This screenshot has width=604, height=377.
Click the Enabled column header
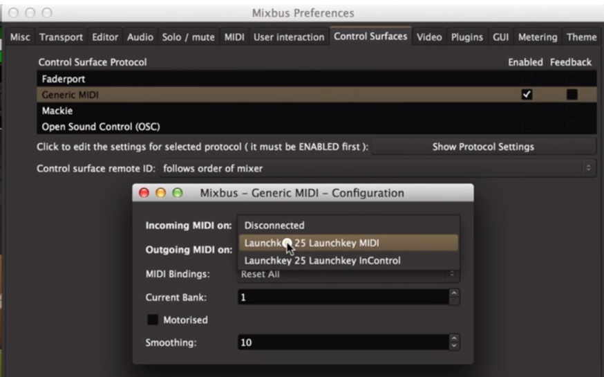525,62
